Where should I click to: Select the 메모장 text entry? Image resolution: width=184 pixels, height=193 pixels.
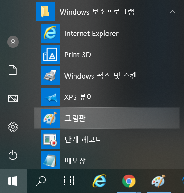tap(75, 161)
